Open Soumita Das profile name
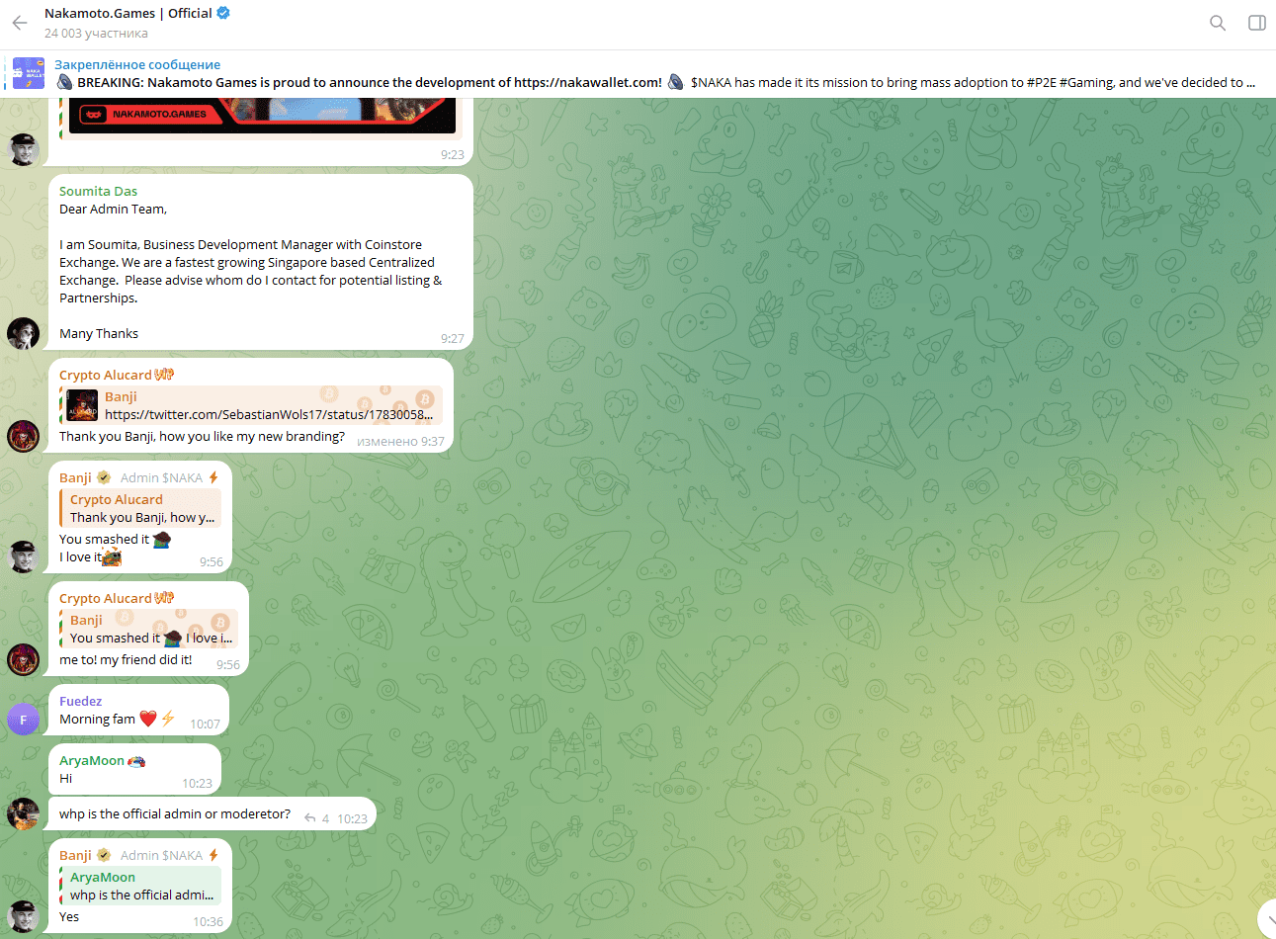The width and height of the screenshot is (1276, 939). (98, 191)
